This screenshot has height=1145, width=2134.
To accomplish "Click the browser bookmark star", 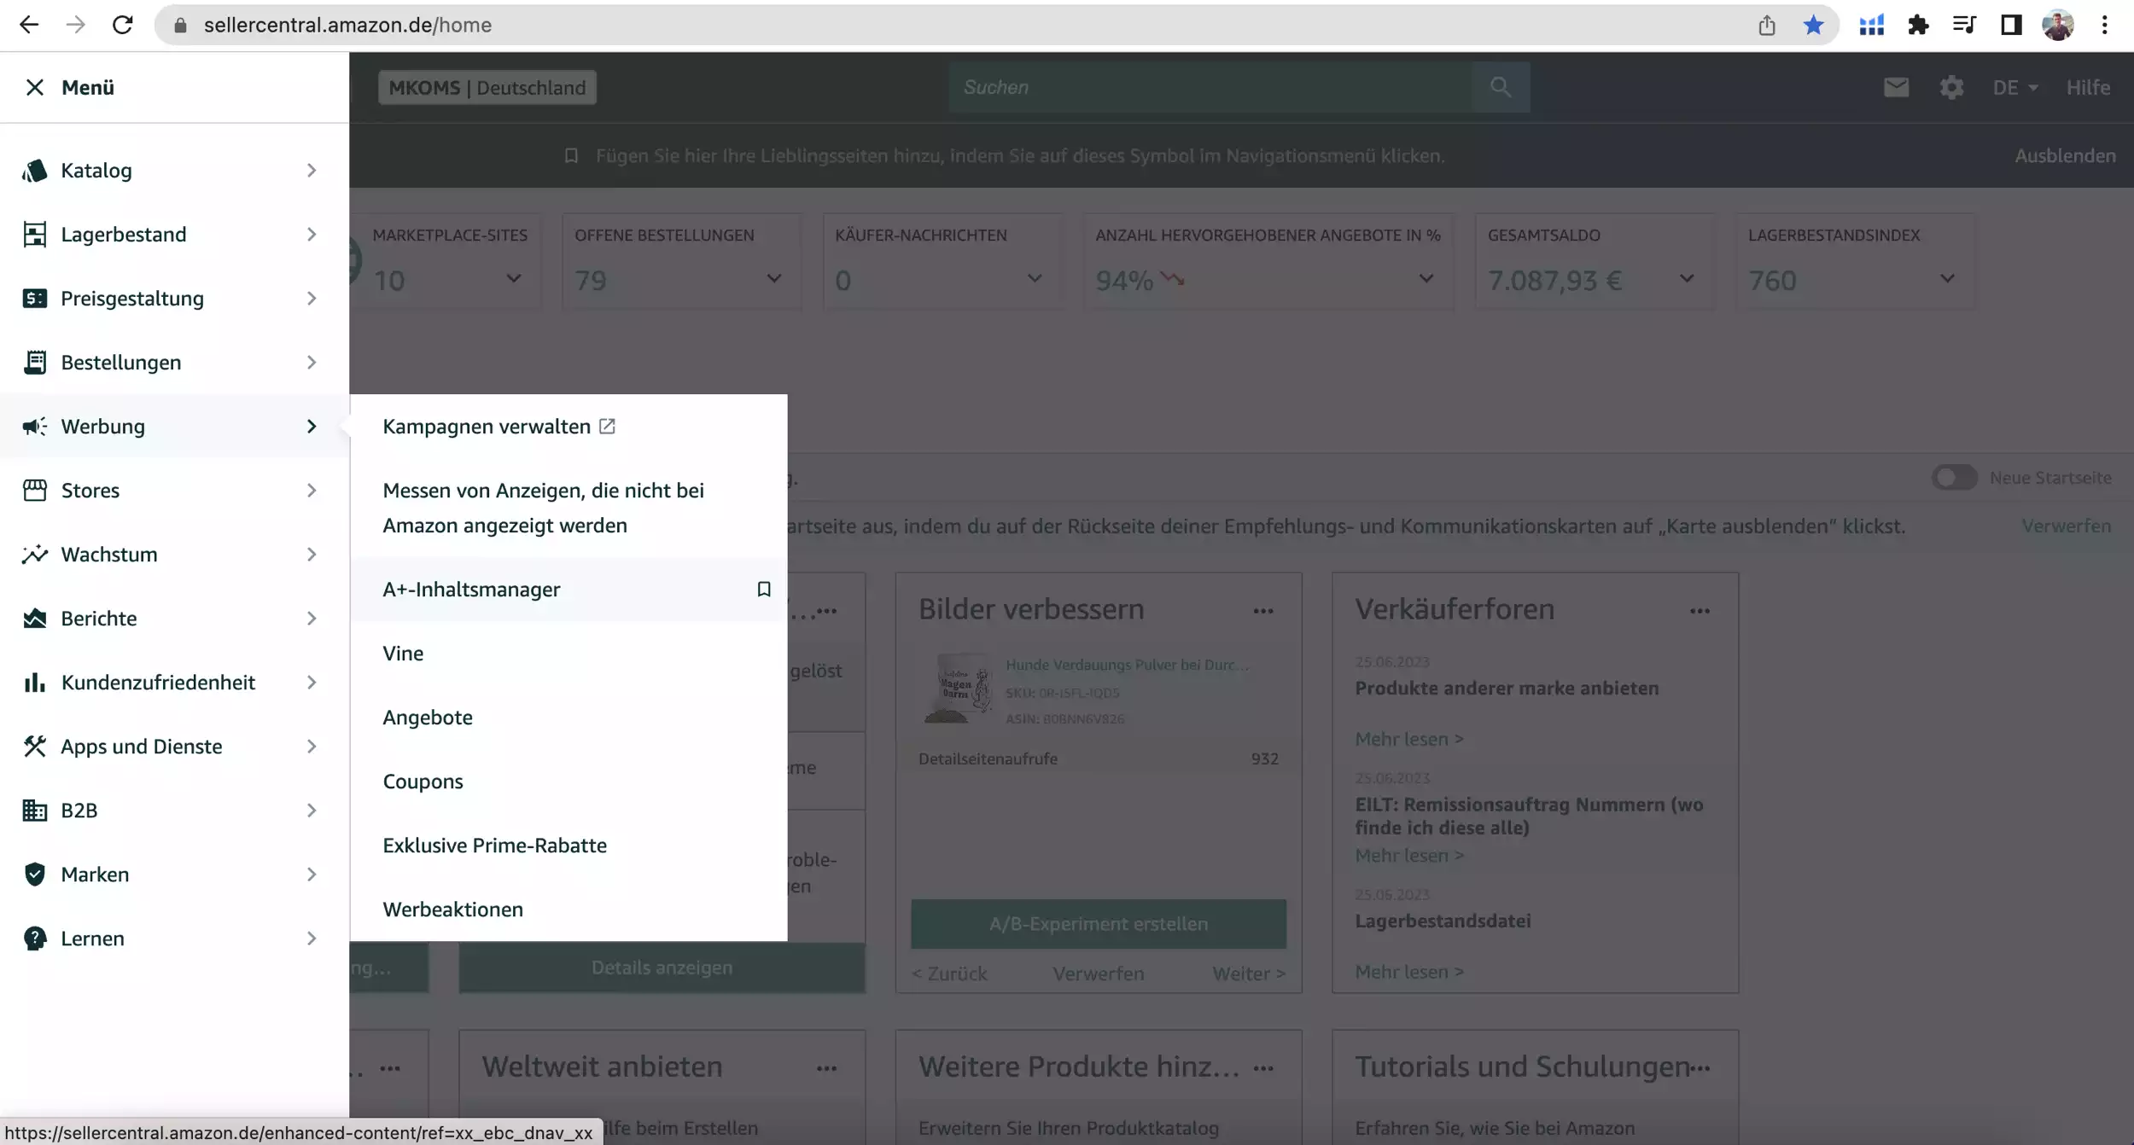I will [x=1813, y=25].
